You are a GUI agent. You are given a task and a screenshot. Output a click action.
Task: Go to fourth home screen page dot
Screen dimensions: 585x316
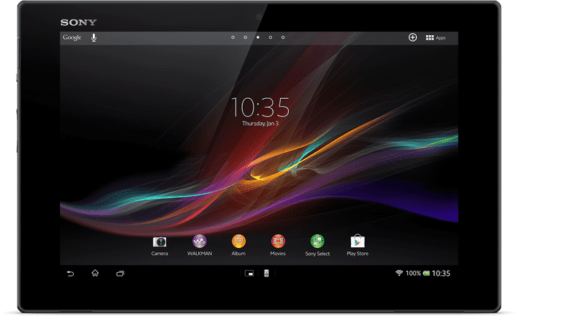click(x=271, y=37)
